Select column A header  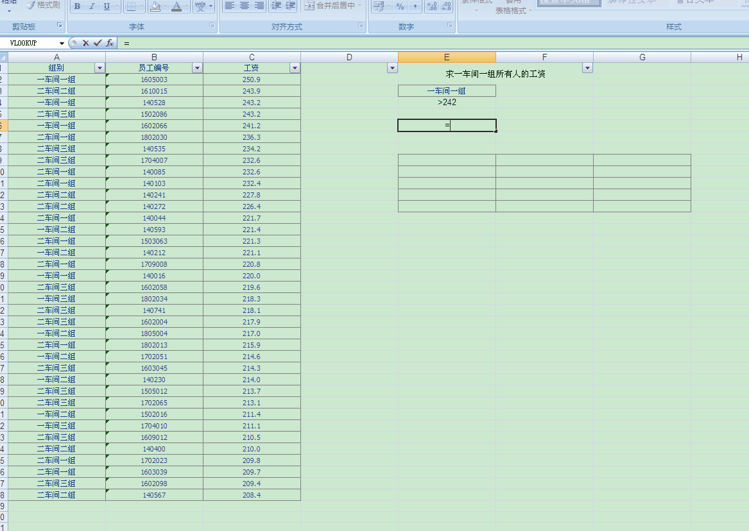click(57, 57)
